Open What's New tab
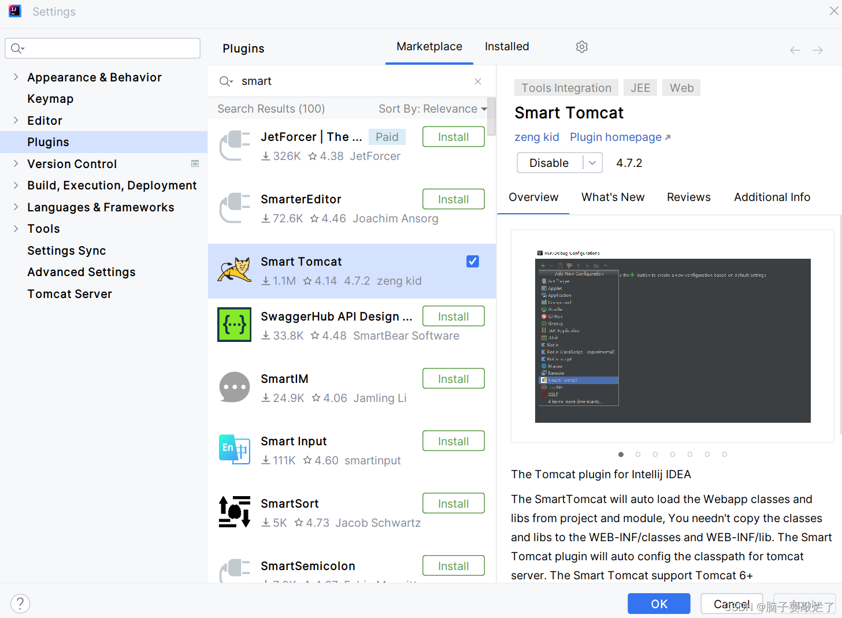842x618 pixels. pyautogui.click(x=613, y=198)
